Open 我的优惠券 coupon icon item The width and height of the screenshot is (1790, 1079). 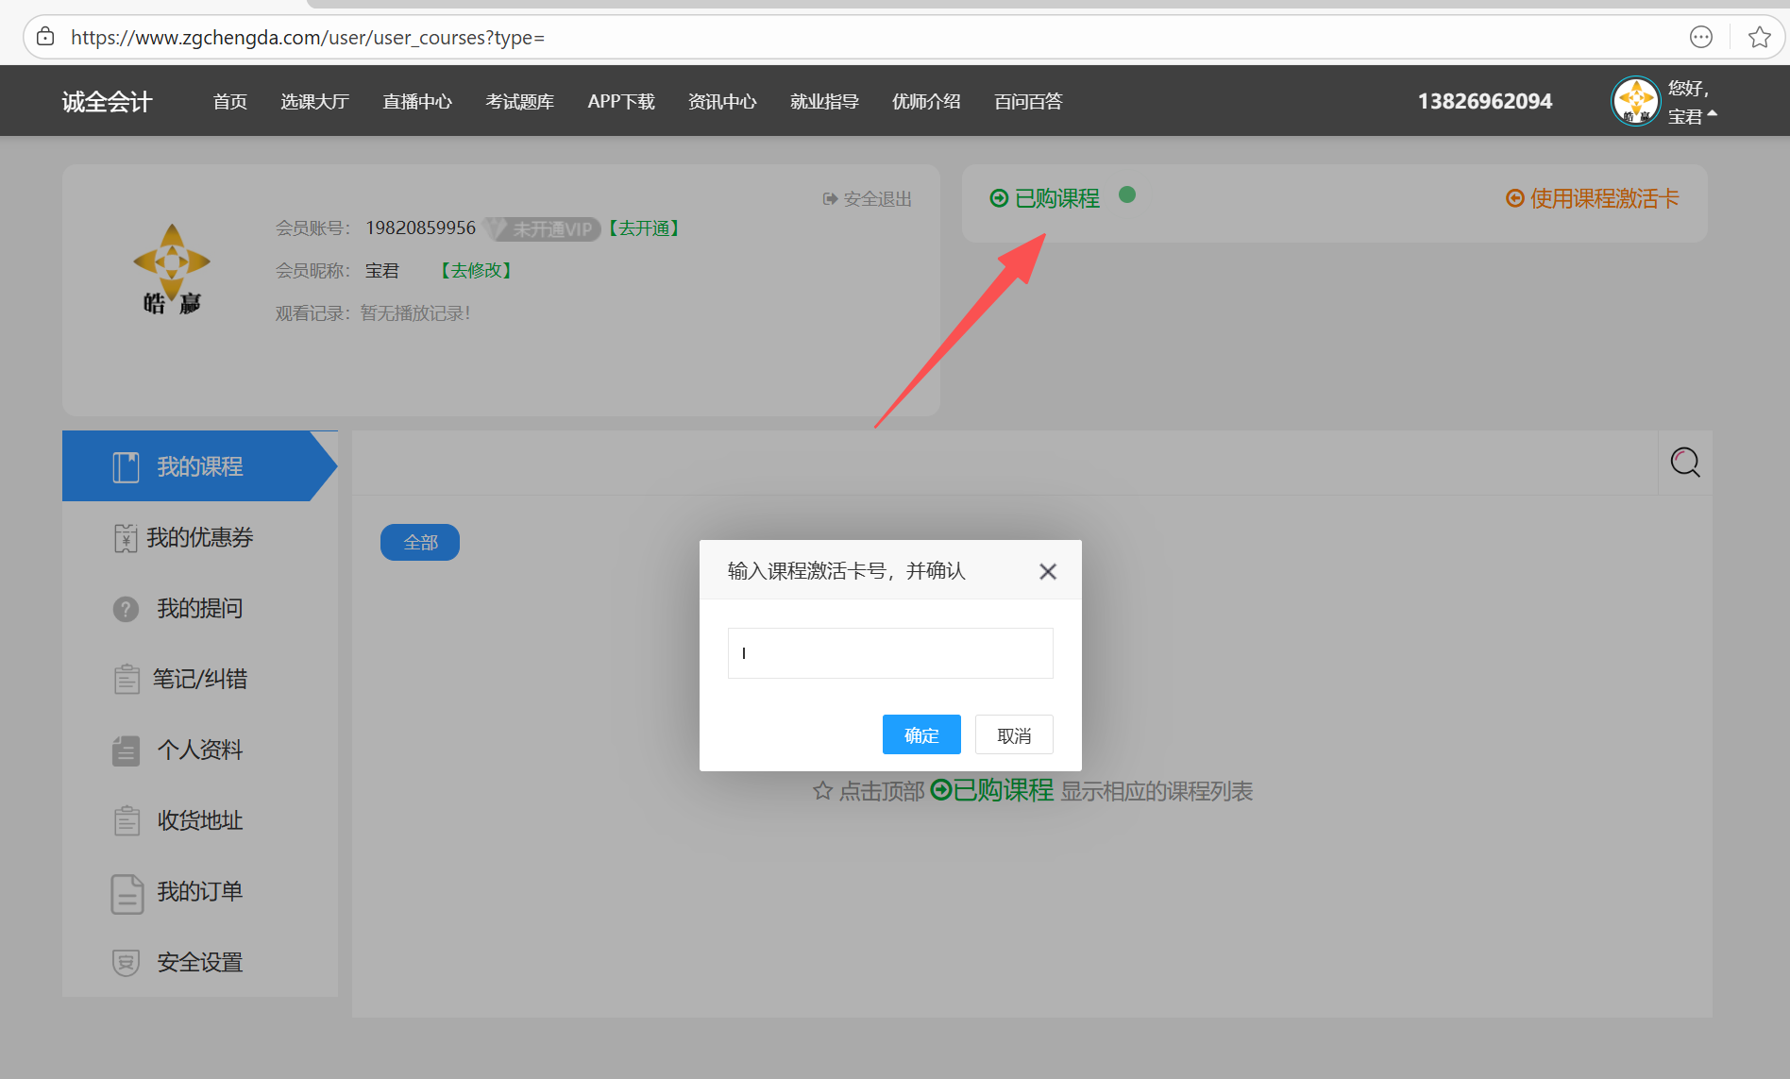(x=126, y=538)
